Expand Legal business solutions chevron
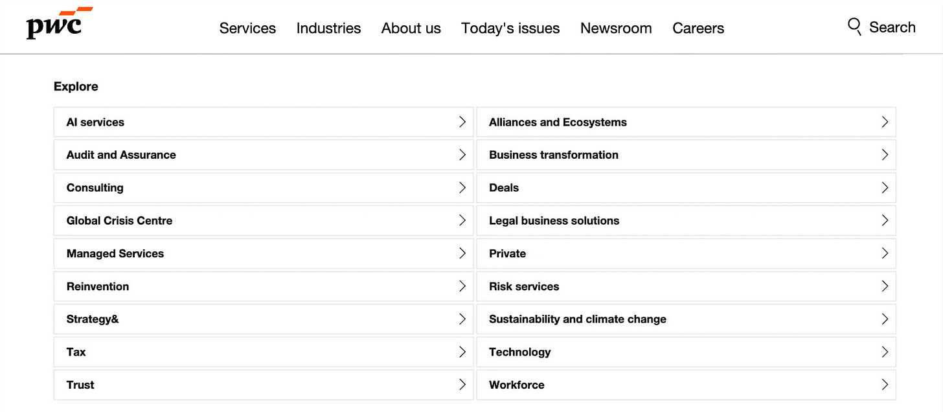Image resolution: width=943 pixels, height=412 pixels. point(885,220)
